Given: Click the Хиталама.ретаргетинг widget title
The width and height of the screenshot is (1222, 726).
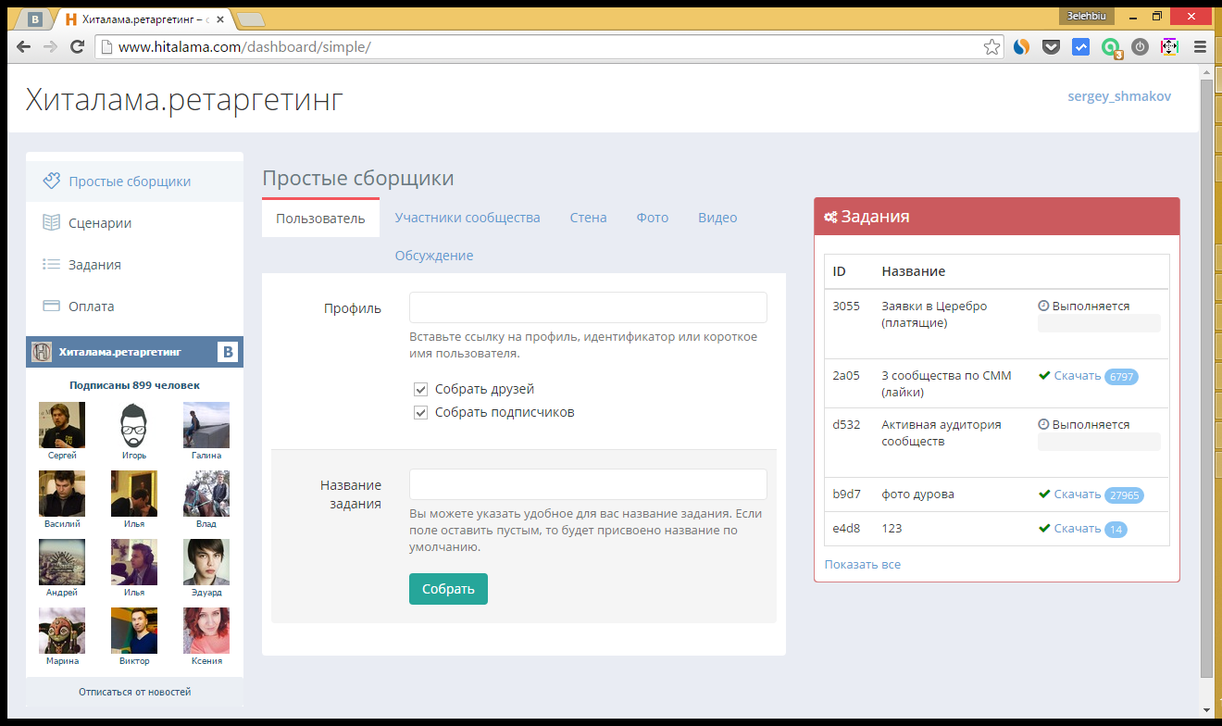Looking at the screenshot, I should pyautogui.click(x=120, y=352).
